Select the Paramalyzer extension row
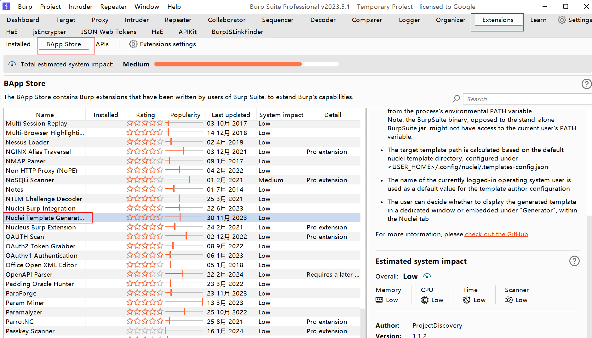Image resolution: width=592 pixels, height=338 pixels. [x=182, y=312]
